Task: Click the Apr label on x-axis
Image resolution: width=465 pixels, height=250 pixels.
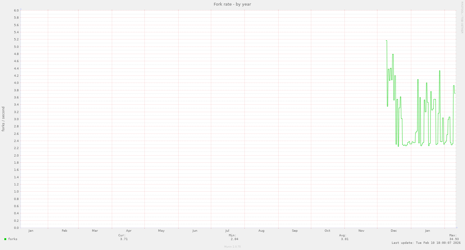Action: point(129,231)
